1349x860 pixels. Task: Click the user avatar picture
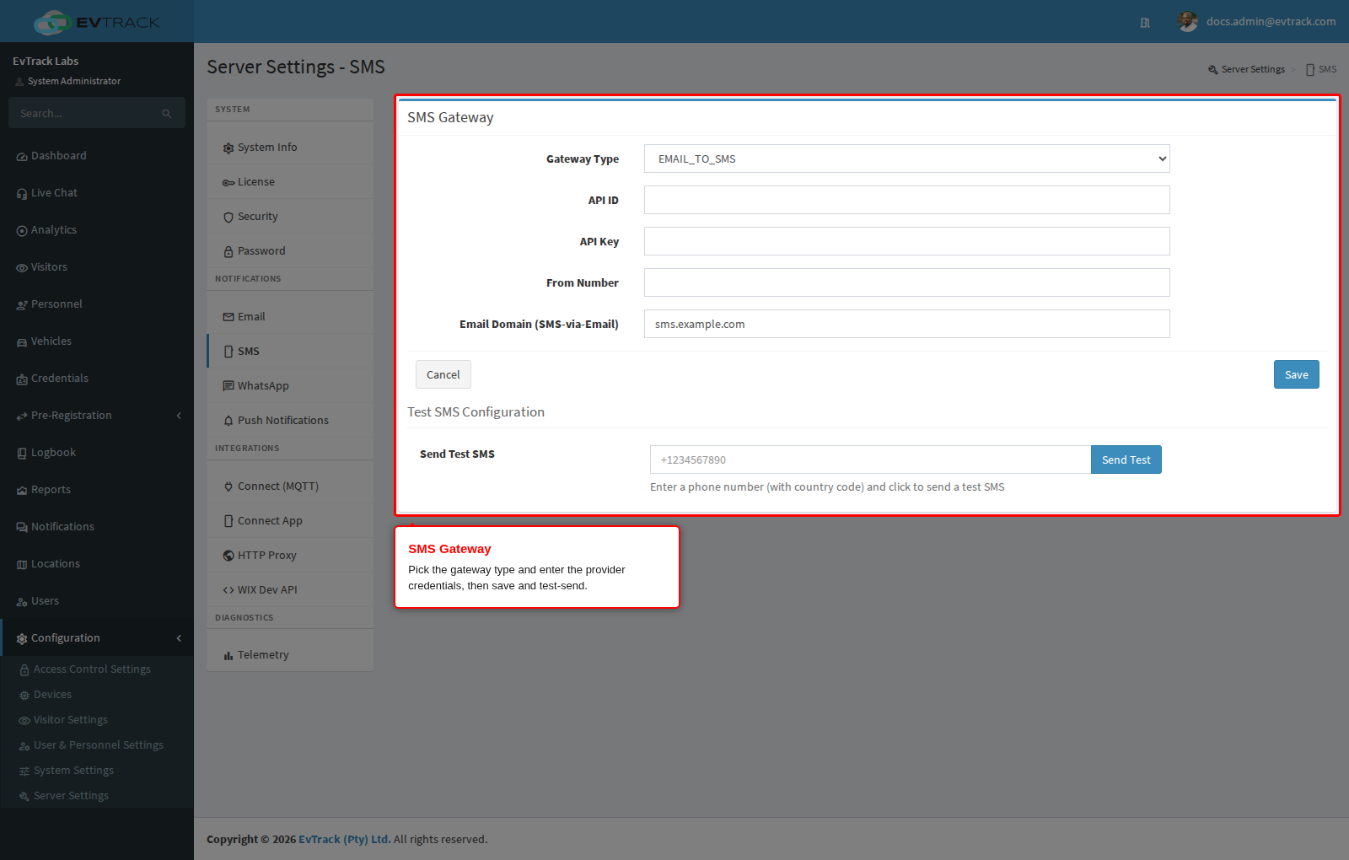pos(1188,22)
